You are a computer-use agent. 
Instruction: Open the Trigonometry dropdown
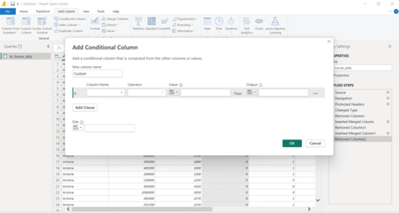click(x=185, y=19)
